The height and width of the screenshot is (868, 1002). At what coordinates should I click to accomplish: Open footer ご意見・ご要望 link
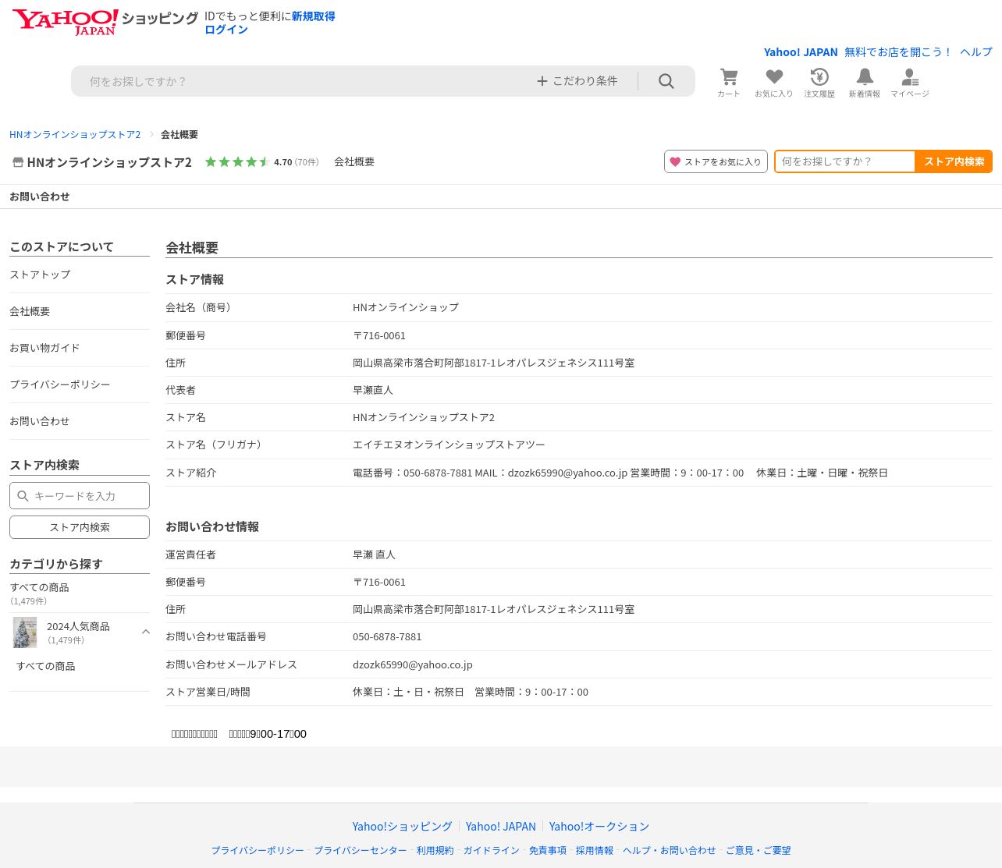(759, 850)
